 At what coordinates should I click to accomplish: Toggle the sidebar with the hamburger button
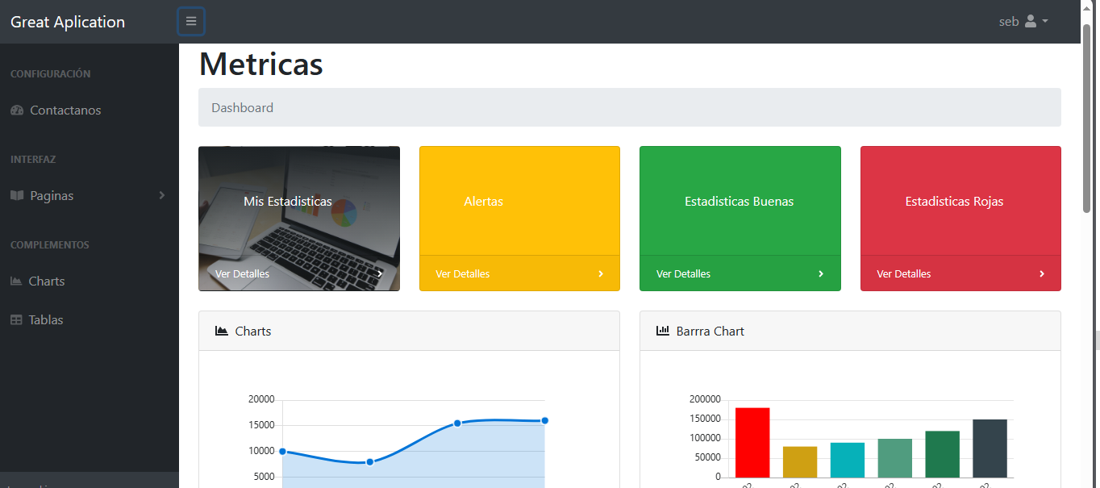(191, 22)
